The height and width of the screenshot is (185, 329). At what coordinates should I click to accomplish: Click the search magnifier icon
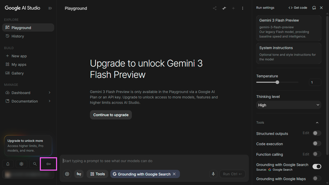35,164
